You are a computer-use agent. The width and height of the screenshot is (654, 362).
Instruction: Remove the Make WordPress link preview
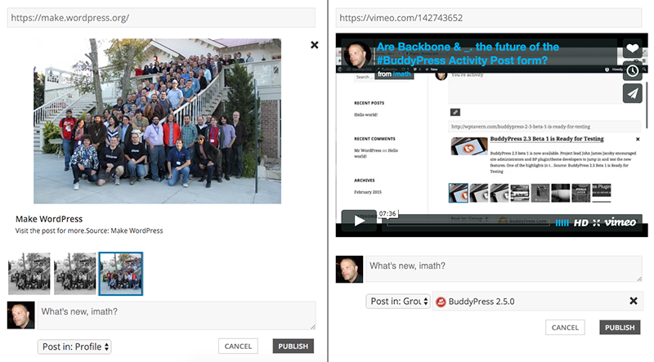(x=315, y=45)
